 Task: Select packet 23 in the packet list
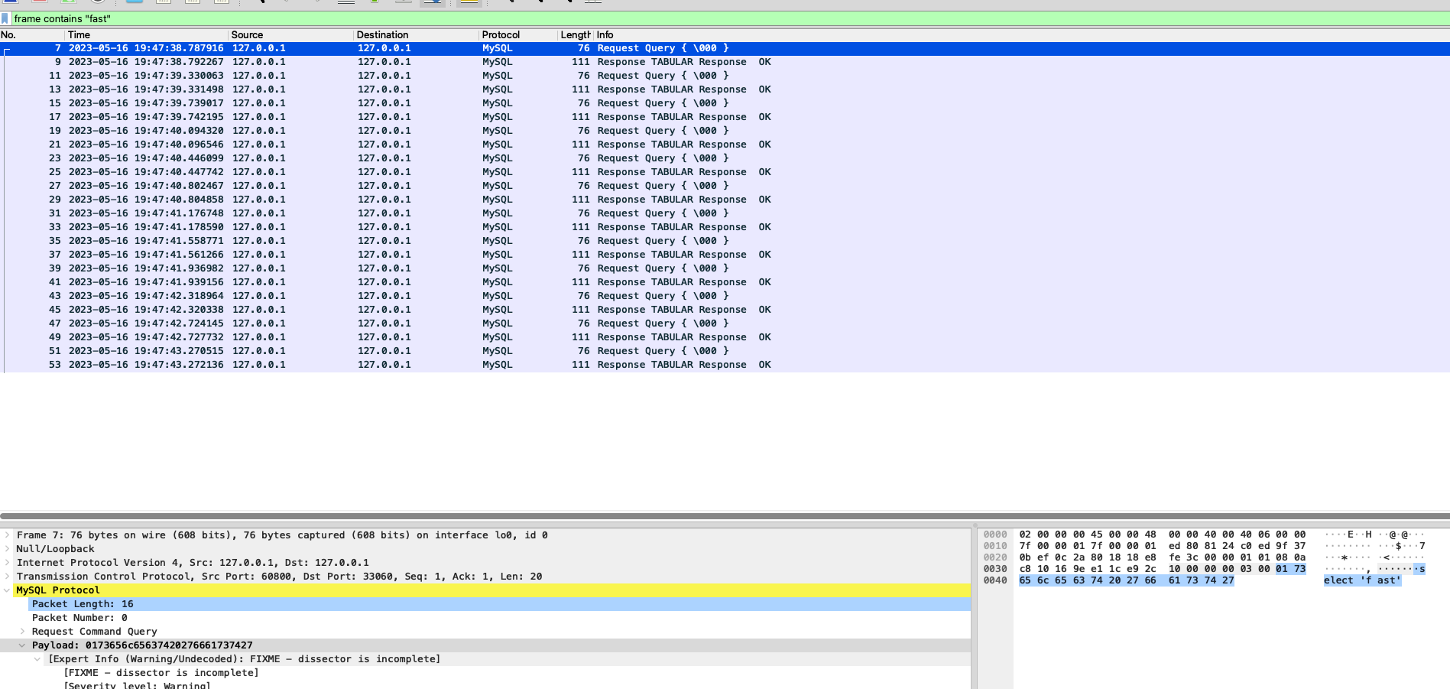coord(725,158)
